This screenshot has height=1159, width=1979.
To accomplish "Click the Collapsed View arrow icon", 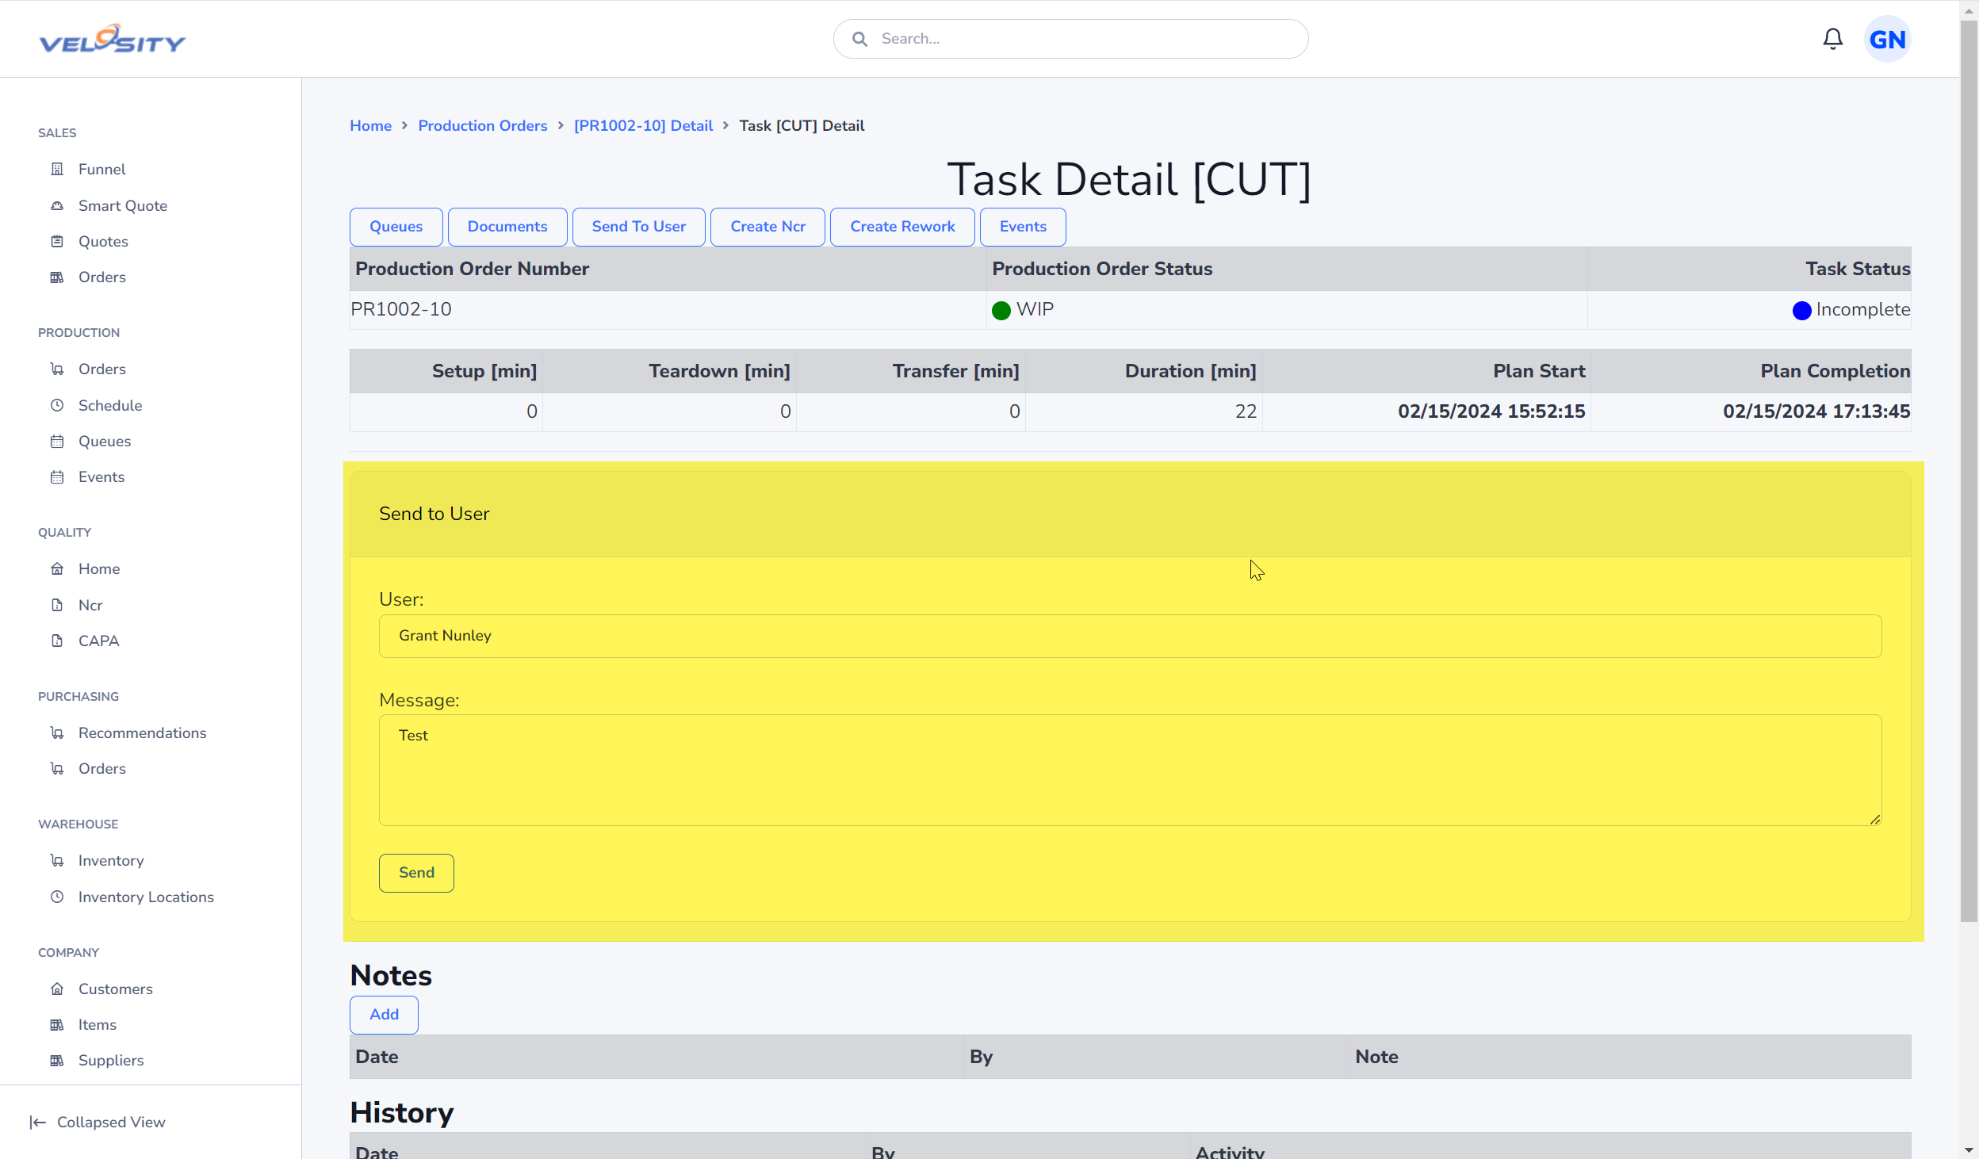I will click(37, 1122).
